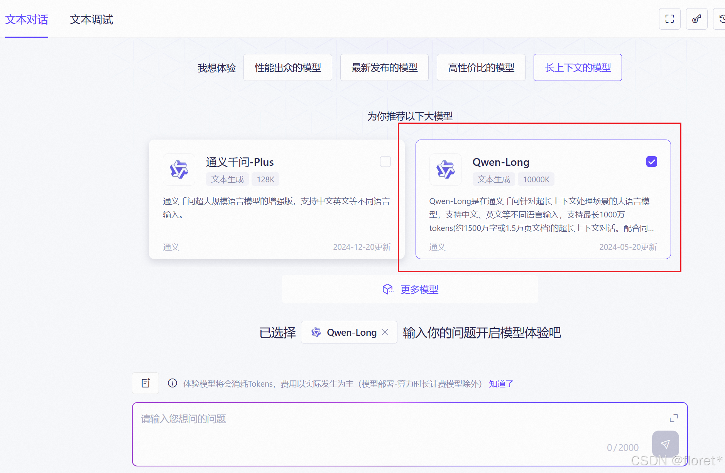Screen dimensions: 725x473
Task: Click the Qwen-Long card title
Action: click(x=501, y=162)
